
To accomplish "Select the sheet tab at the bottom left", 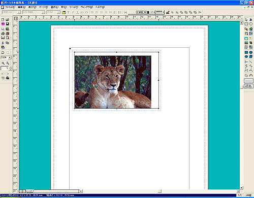I will 29,191.
